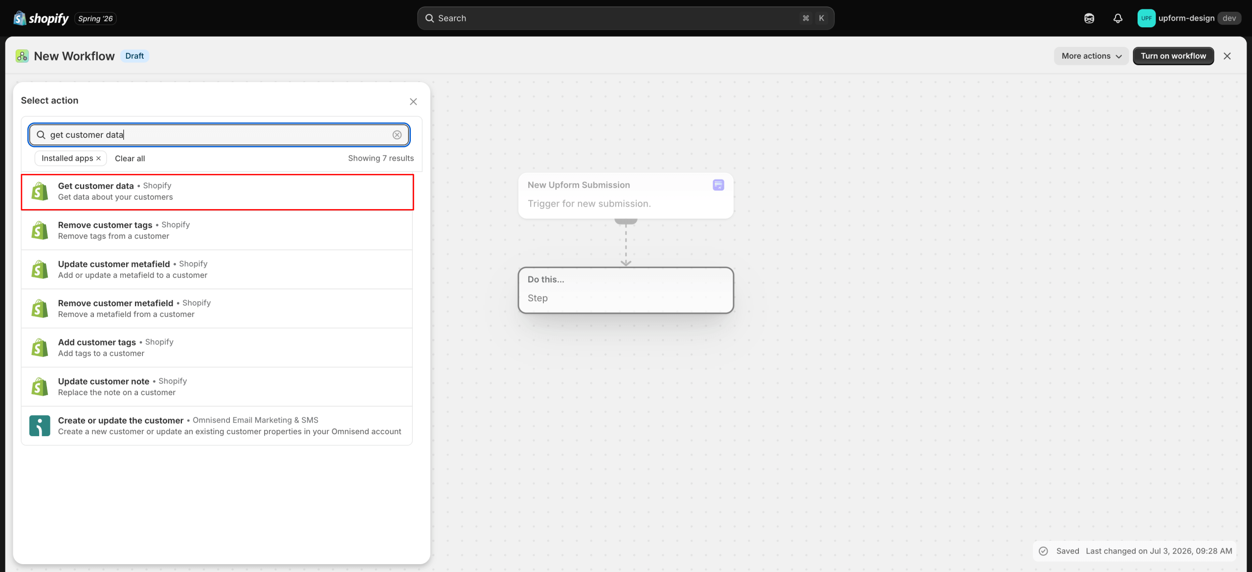
Task: Expand the More actions dropdown
Action: [1091, 56]
